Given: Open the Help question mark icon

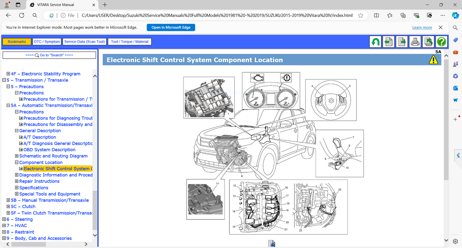Looking at the screenshot, I should coord(441,41).
